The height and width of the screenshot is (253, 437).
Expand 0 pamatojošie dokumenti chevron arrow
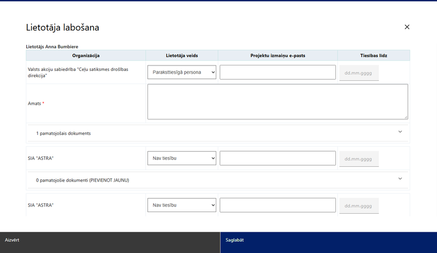click(400, 179)
